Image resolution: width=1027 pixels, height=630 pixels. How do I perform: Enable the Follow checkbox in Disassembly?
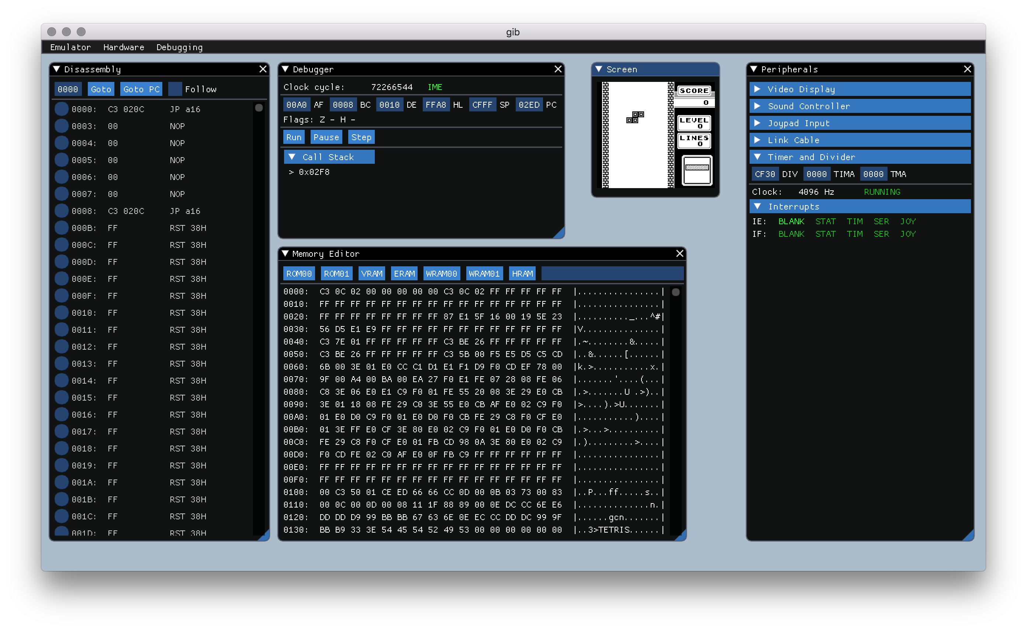[x=175, y=89]
